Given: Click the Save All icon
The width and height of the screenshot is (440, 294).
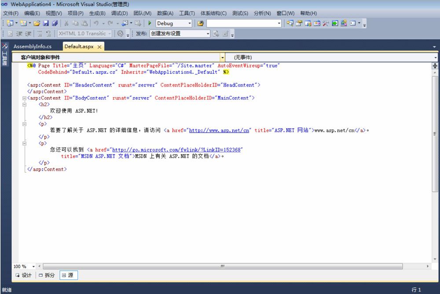Looking at the screenshot, I should pos(55,23).
